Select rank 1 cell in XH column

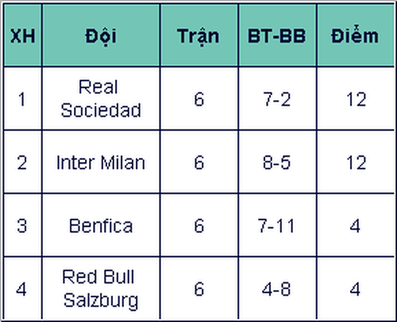pos(23,99)
